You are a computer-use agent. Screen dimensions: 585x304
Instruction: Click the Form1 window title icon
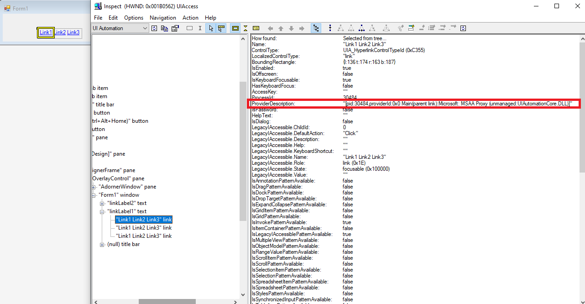click(x=7, y=8)
